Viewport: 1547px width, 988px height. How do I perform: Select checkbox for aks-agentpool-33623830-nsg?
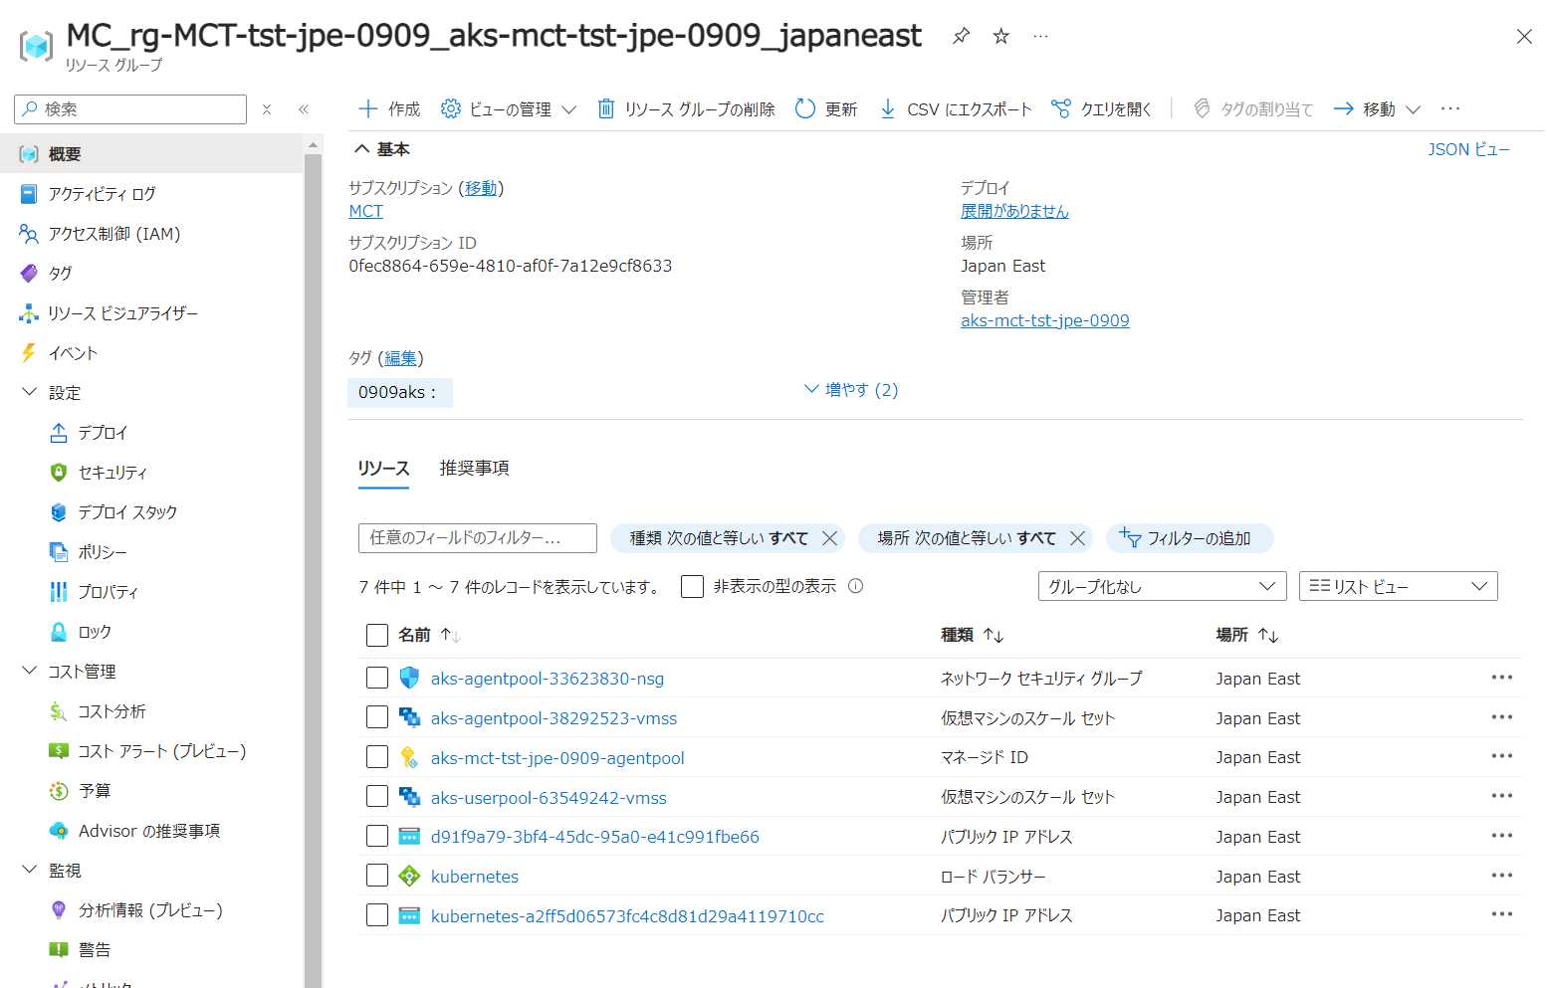pos(377,678)
